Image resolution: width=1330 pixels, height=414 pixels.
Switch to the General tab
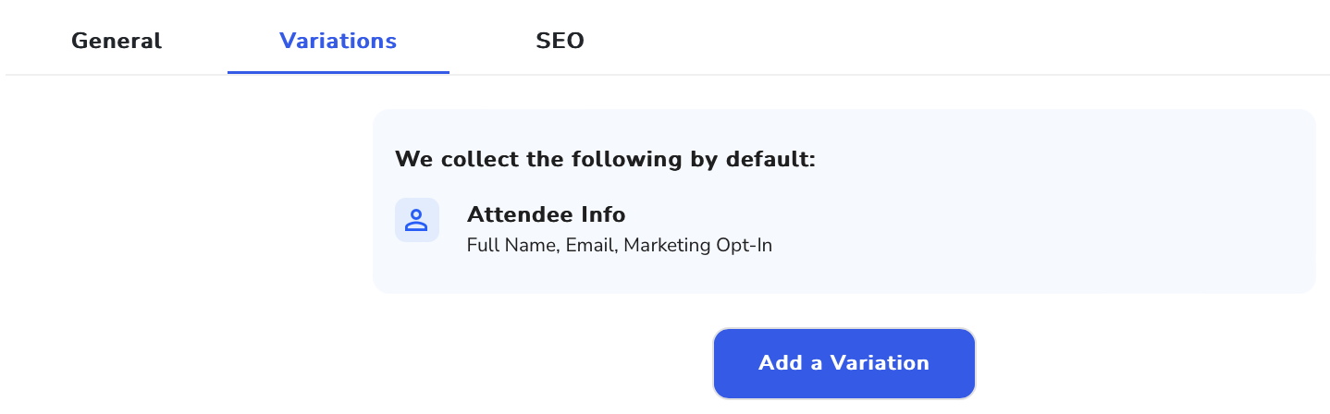pos(117,41)
